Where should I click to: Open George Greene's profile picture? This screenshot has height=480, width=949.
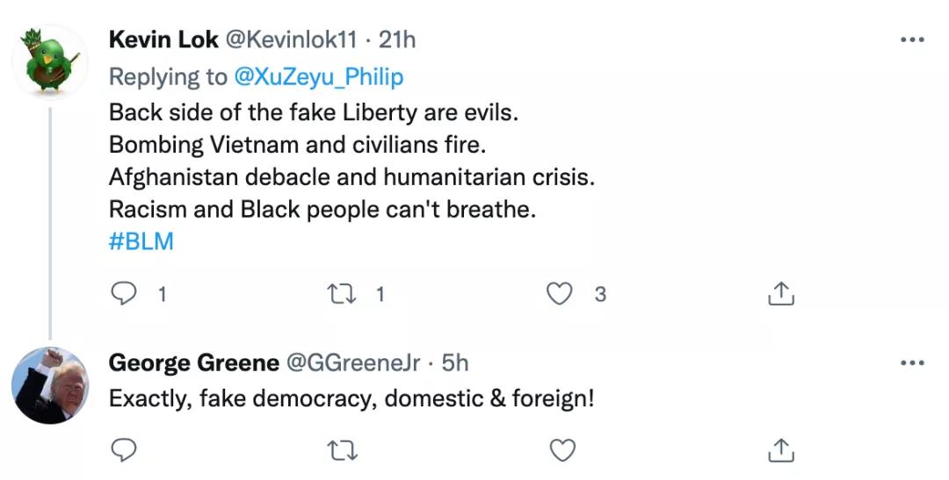[x=51, y=385]
